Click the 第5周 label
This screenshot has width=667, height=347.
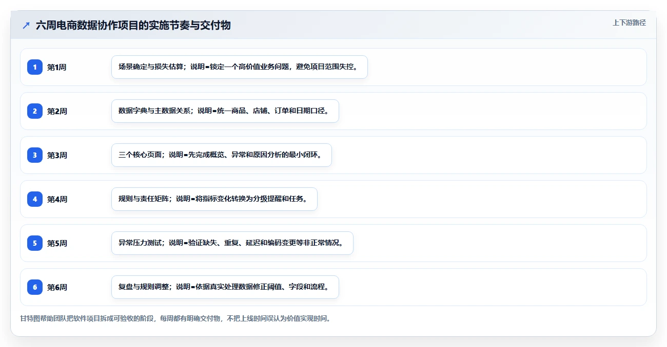coord(57,243)
